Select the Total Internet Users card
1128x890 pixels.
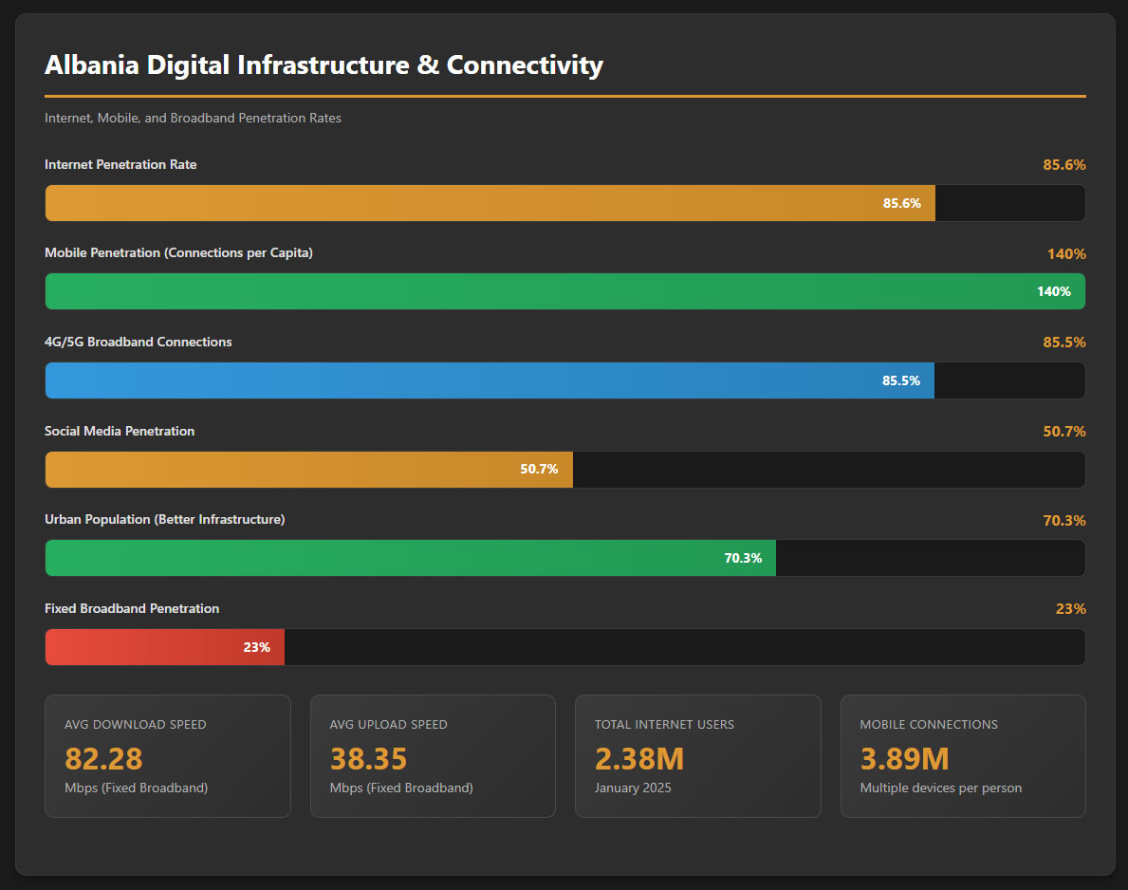(x=697, y=755)
